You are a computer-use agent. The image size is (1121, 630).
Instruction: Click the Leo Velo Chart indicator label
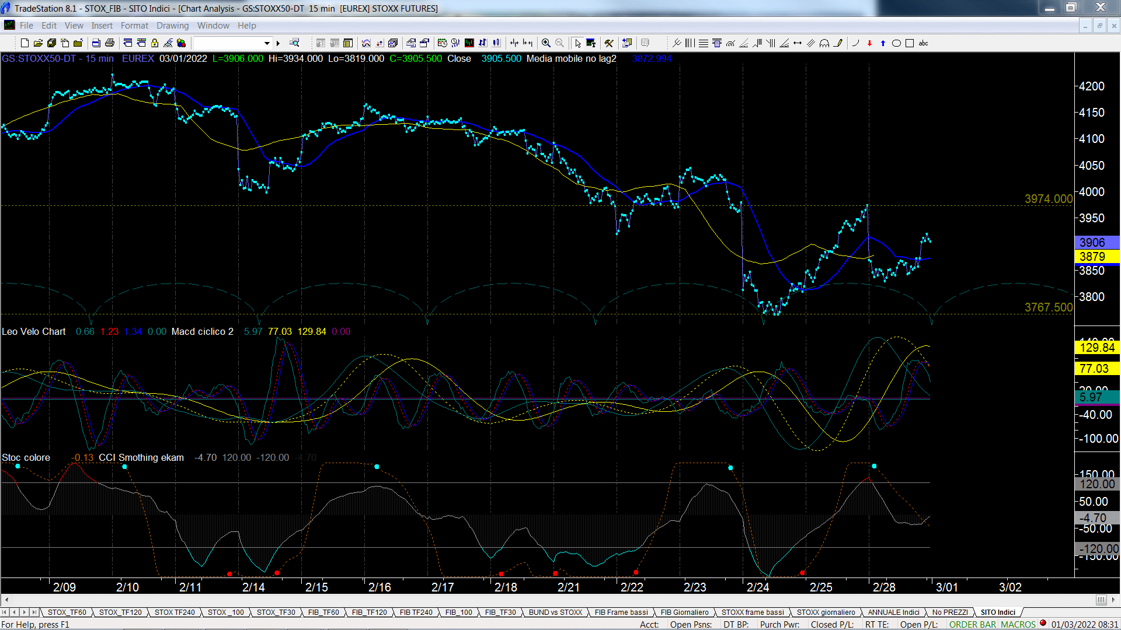point(34,331)
